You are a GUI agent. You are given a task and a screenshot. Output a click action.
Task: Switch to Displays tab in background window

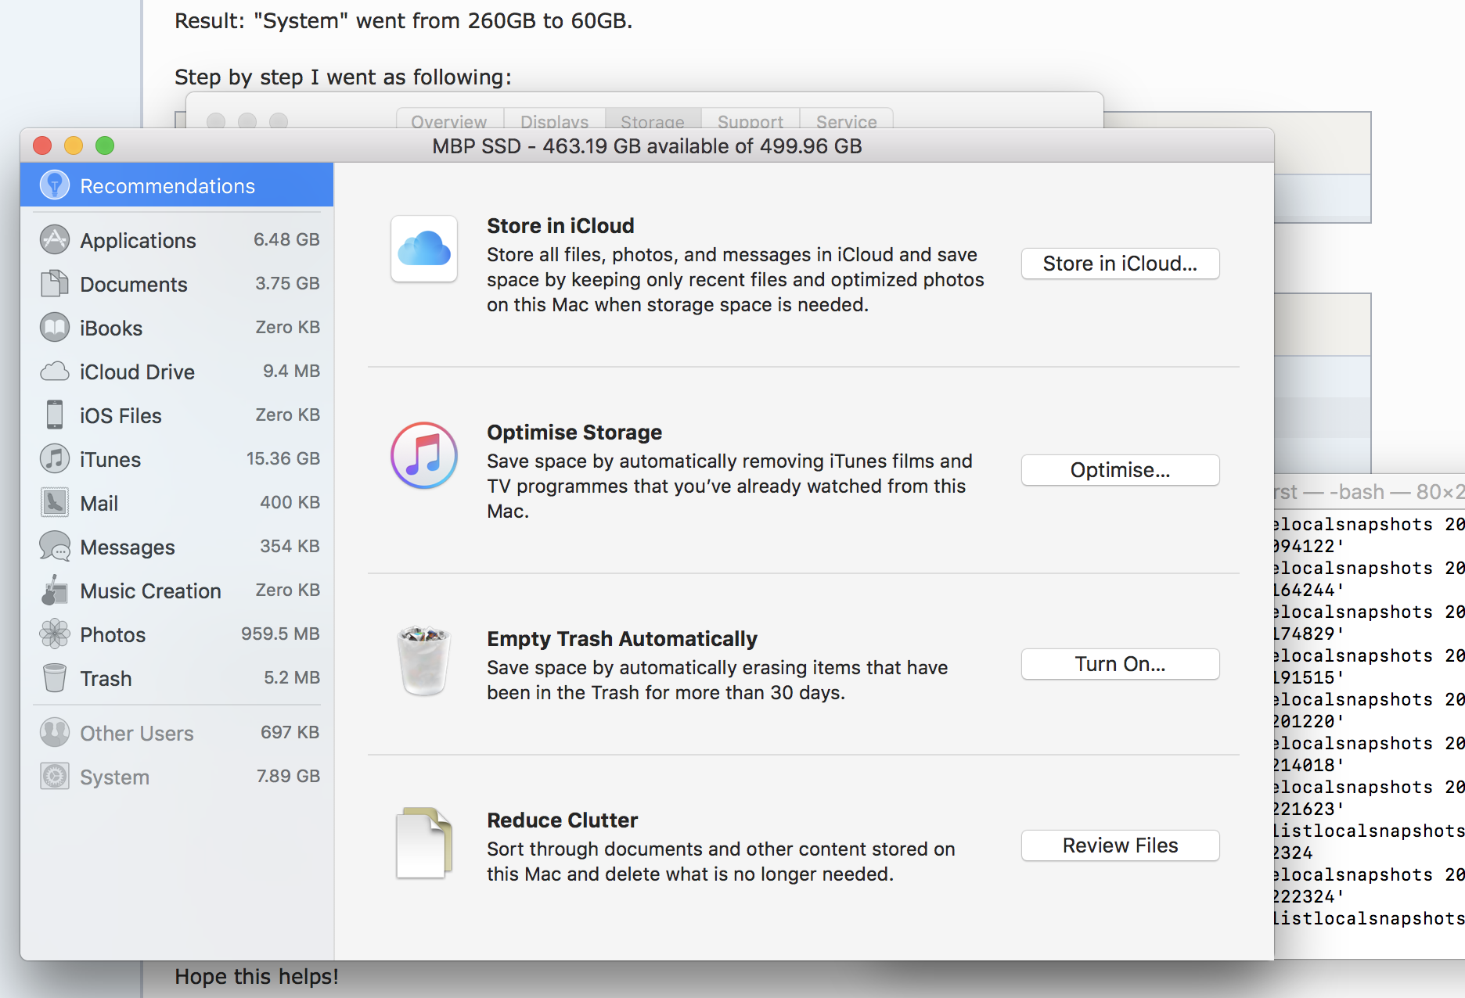pos(554,120)
